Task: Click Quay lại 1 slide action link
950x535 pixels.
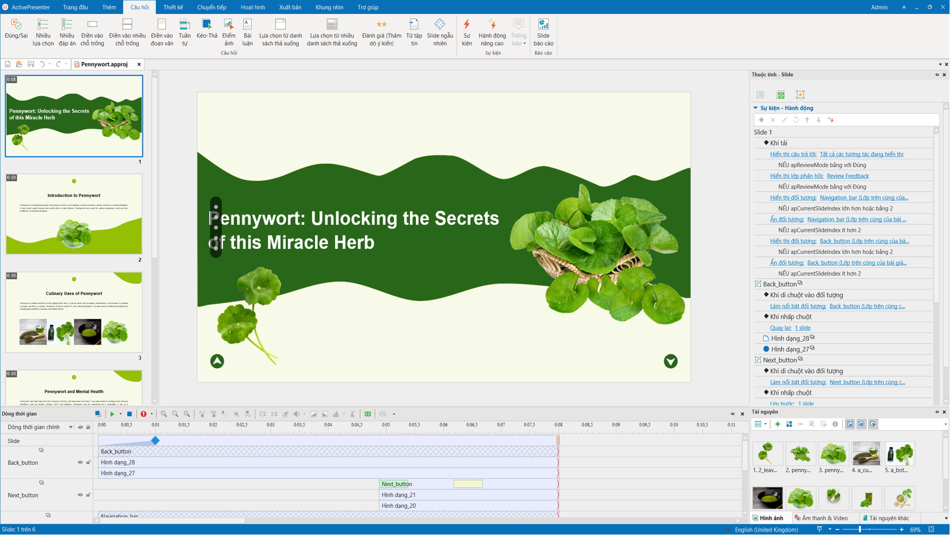Action: pos(789,327)
